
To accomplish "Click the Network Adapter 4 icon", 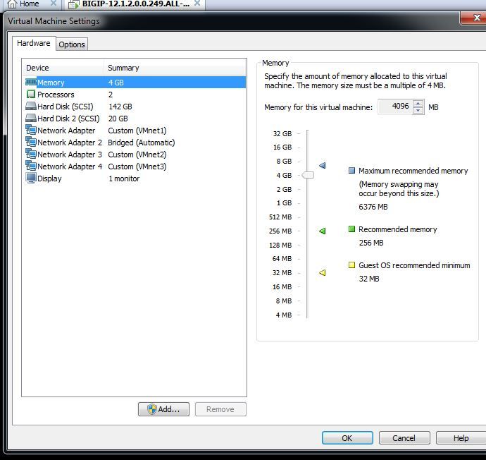I will [x=31, y=166].
